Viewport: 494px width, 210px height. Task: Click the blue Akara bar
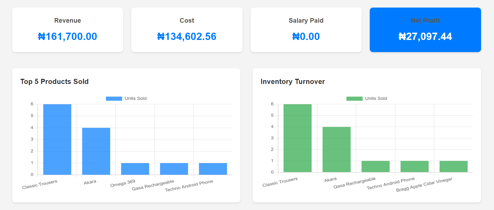pos(96,151)
